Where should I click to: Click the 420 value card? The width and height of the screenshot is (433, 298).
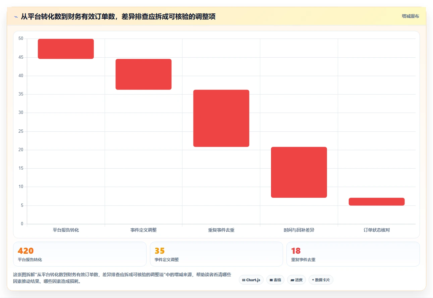80,254
